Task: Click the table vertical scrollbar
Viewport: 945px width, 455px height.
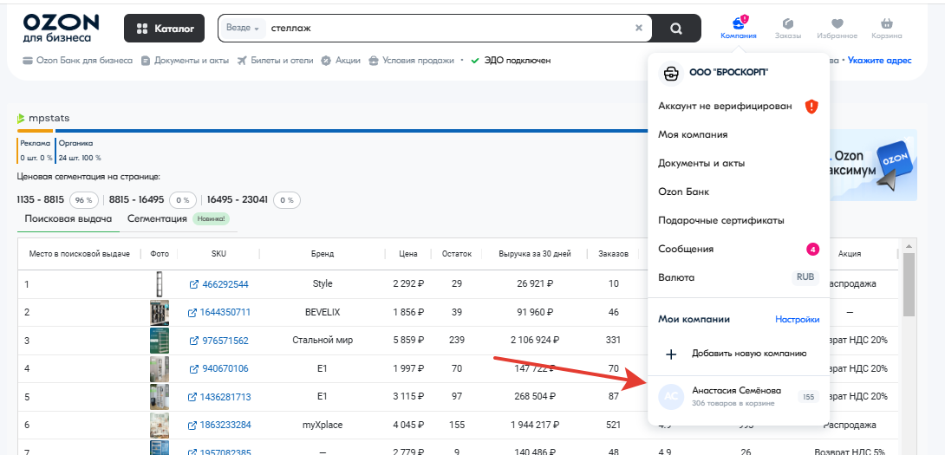Action: [x=909, y=285]
